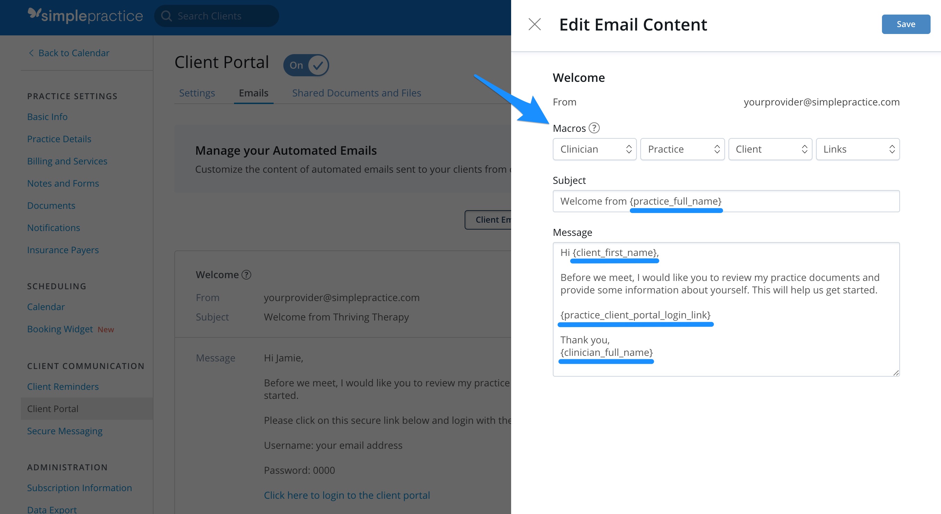Screen dimensions: 941x514
Task: Open the Client macros selector
Action: point(770,149)
